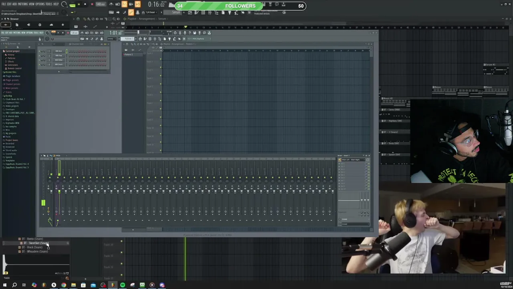
Task: Expand Current project in the browser tree
Action: pyautogui.click(x=12, y=51)
